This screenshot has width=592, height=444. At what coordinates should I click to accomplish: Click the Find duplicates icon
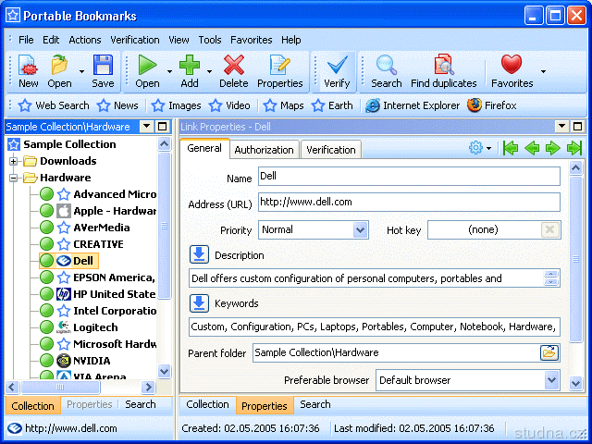tap(444, 71)
